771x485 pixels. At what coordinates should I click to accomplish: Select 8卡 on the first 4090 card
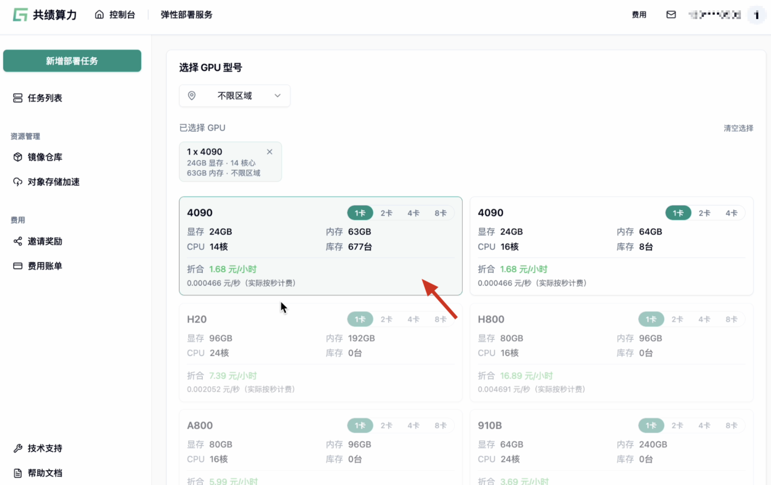pos(440,213)
